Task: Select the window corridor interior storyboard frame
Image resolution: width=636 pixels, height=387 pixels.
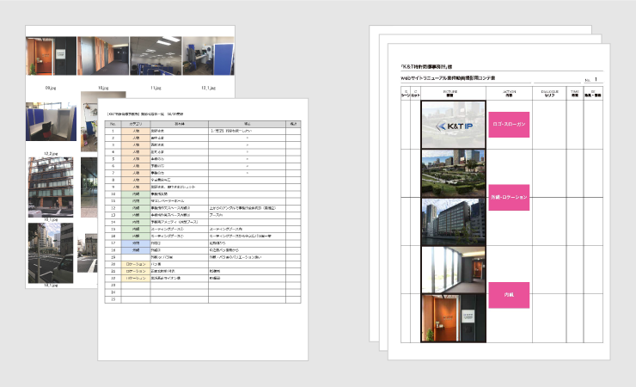Action: click(454, 270)
